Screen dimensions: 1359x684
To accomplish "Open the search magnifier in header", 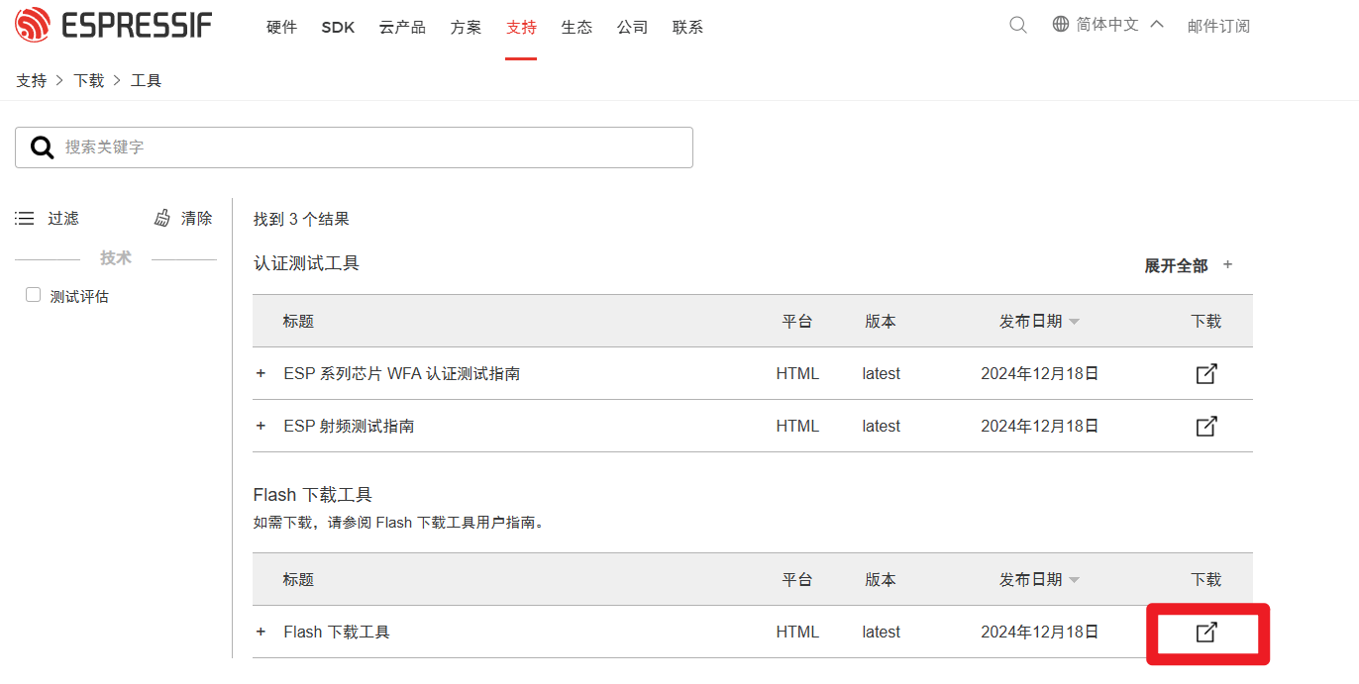I will coord(1018,25).
